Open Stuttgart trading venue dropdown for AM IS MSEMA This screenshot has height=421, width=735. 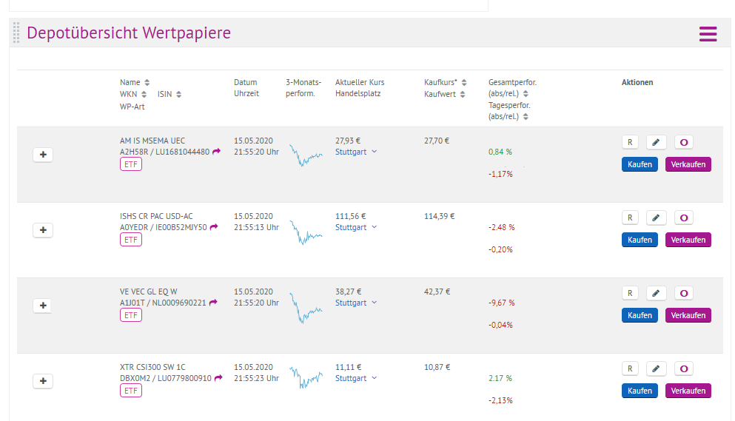356,152
